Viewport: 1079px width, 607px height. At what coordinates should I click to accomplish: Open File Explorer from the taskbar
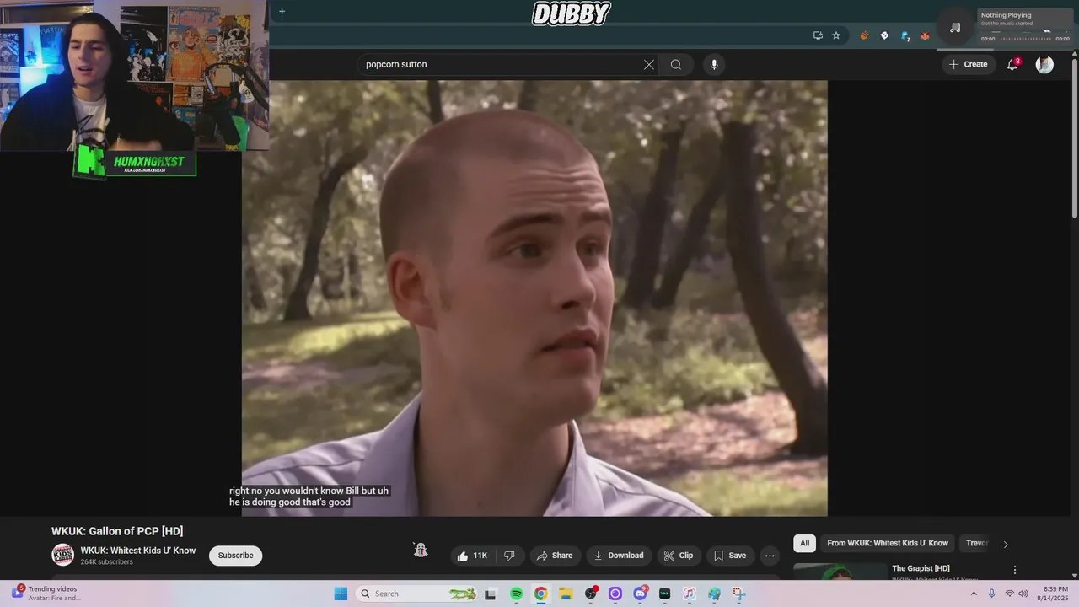click(x=566, y=594)
